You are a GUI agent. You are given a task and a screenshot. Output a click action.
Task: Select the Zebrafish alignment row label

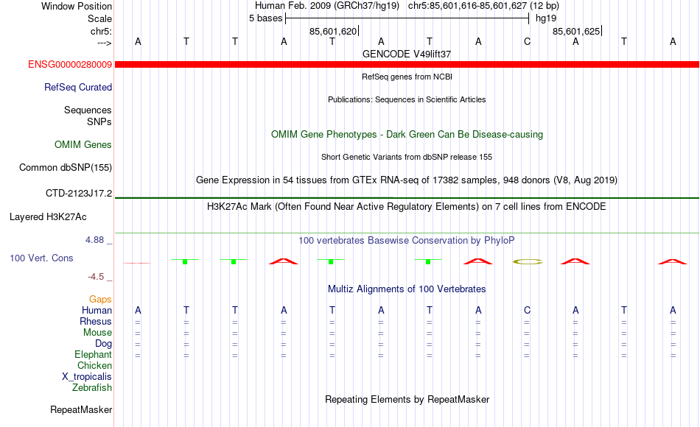[92, 387]
